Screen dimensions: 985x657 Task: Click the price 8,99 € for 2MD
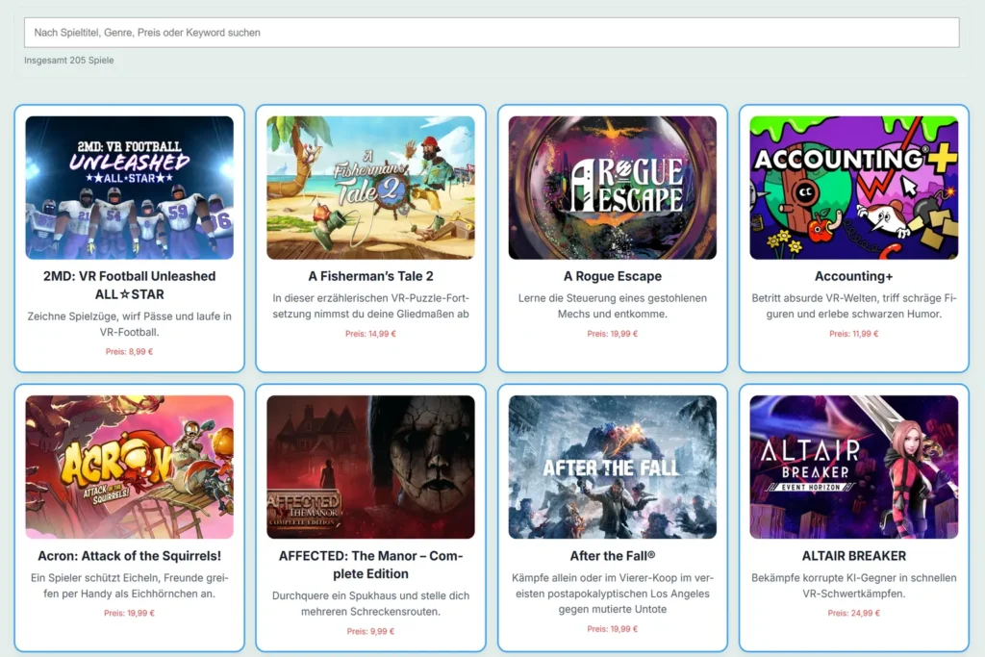[130, 352]
